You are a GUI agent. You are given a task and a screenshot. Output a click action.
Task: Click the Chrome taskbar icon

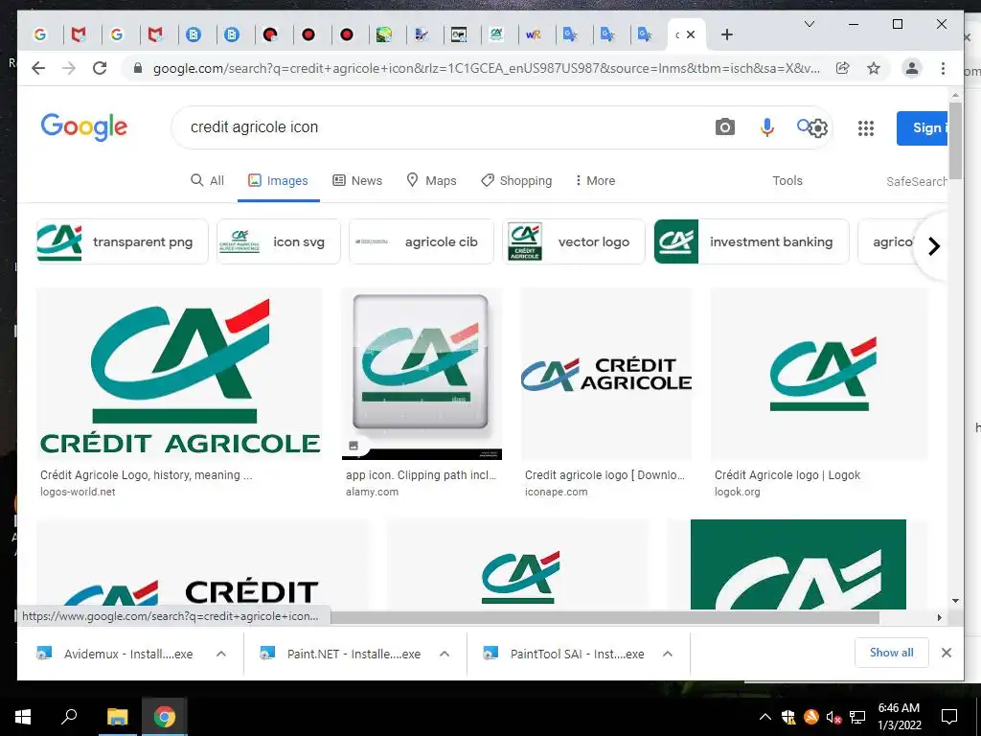[165, 717]
